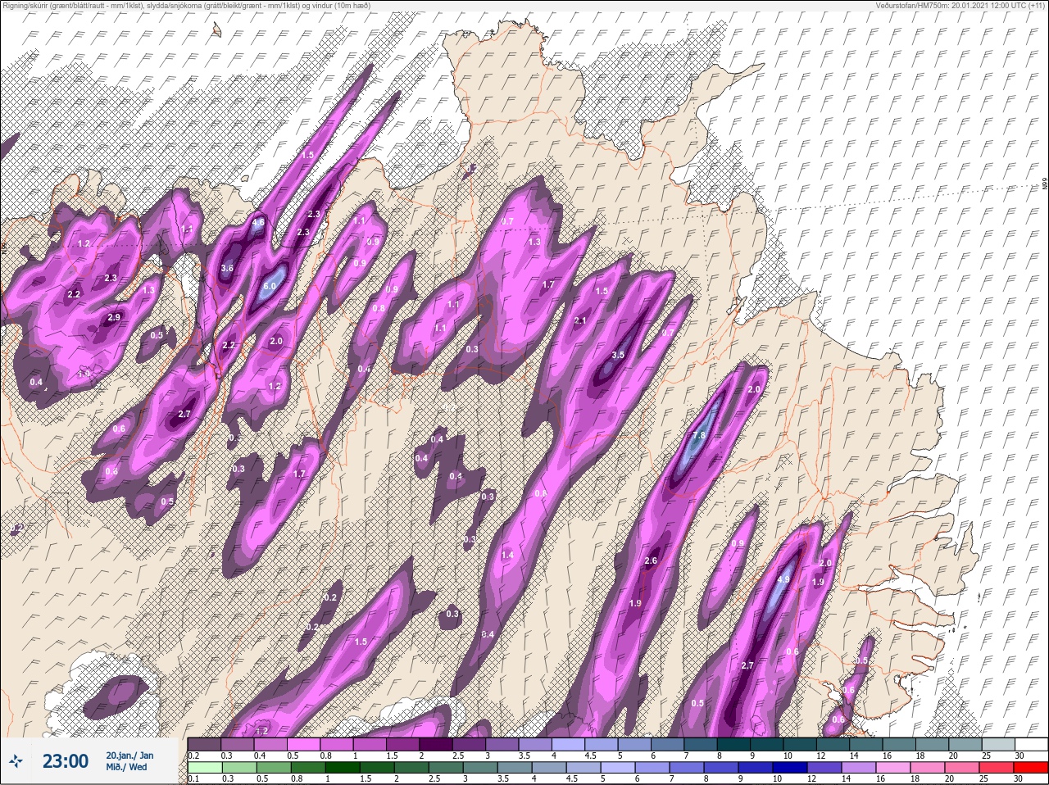Click the 1.4 precipitation value on the map

coord(507,555)
